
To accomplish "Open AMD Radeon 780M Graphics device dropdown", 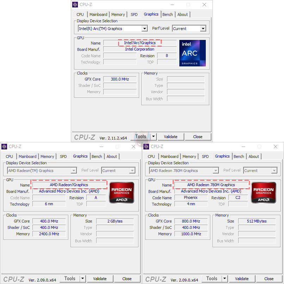I will coord(216,171).
